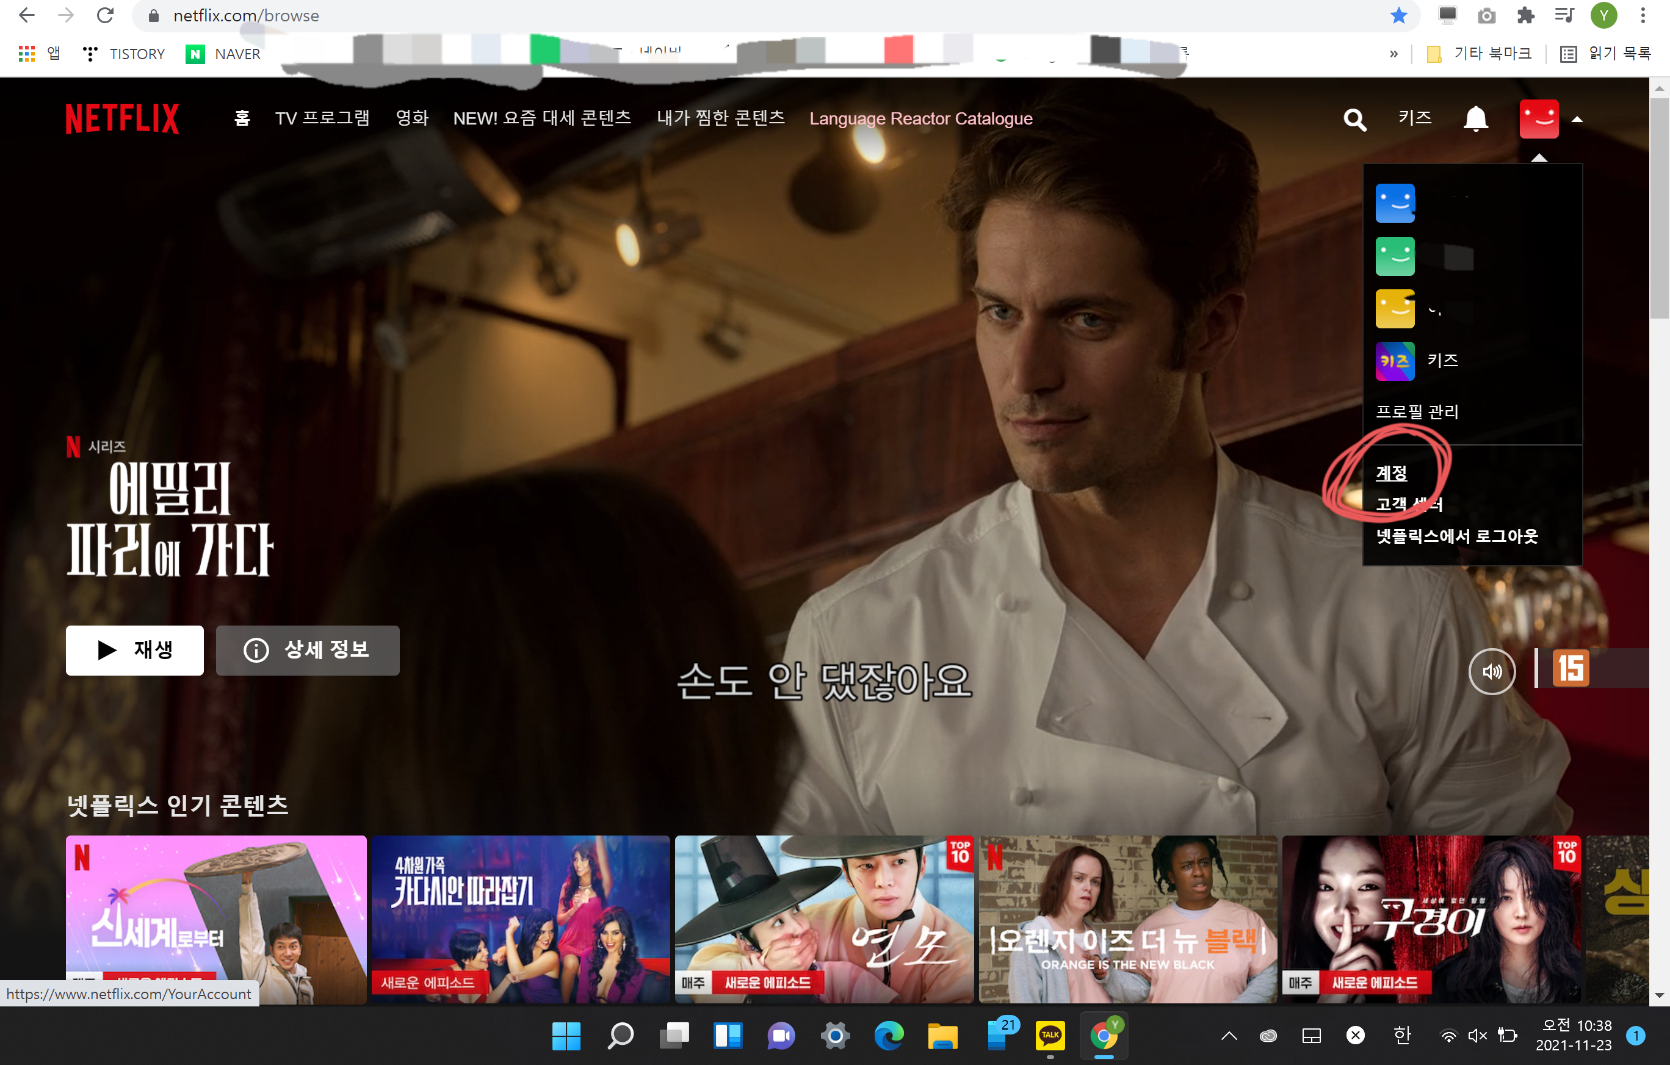Open 카다시안 따라잡기 thumbnail
The image size is (1670, 1065).
520,919
